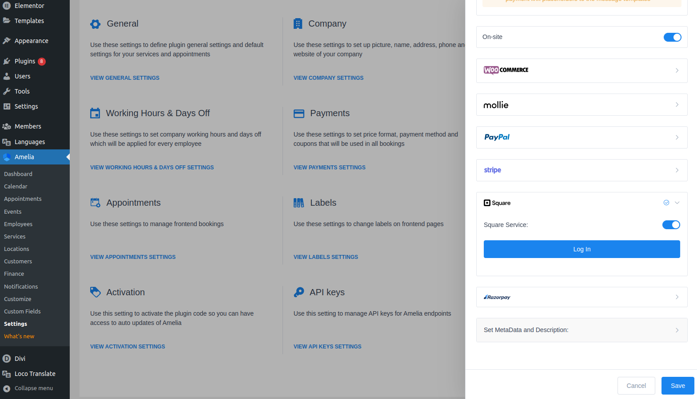Click the Company building icon
697x399 pixels.
pyautogui.click(x=298, y=24)
